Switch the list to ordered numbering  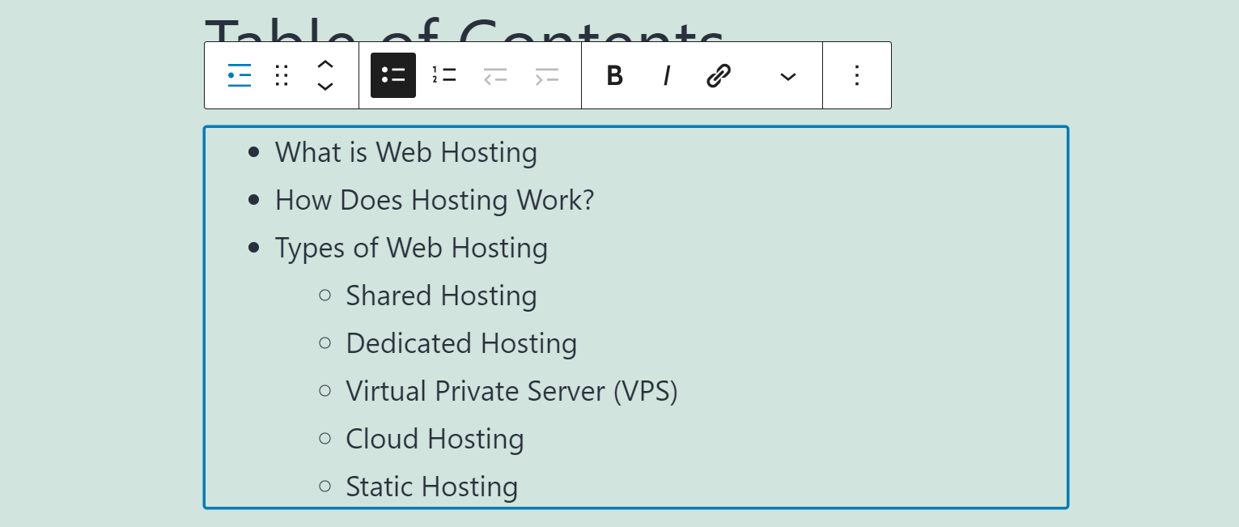click(x=444, y=75)
